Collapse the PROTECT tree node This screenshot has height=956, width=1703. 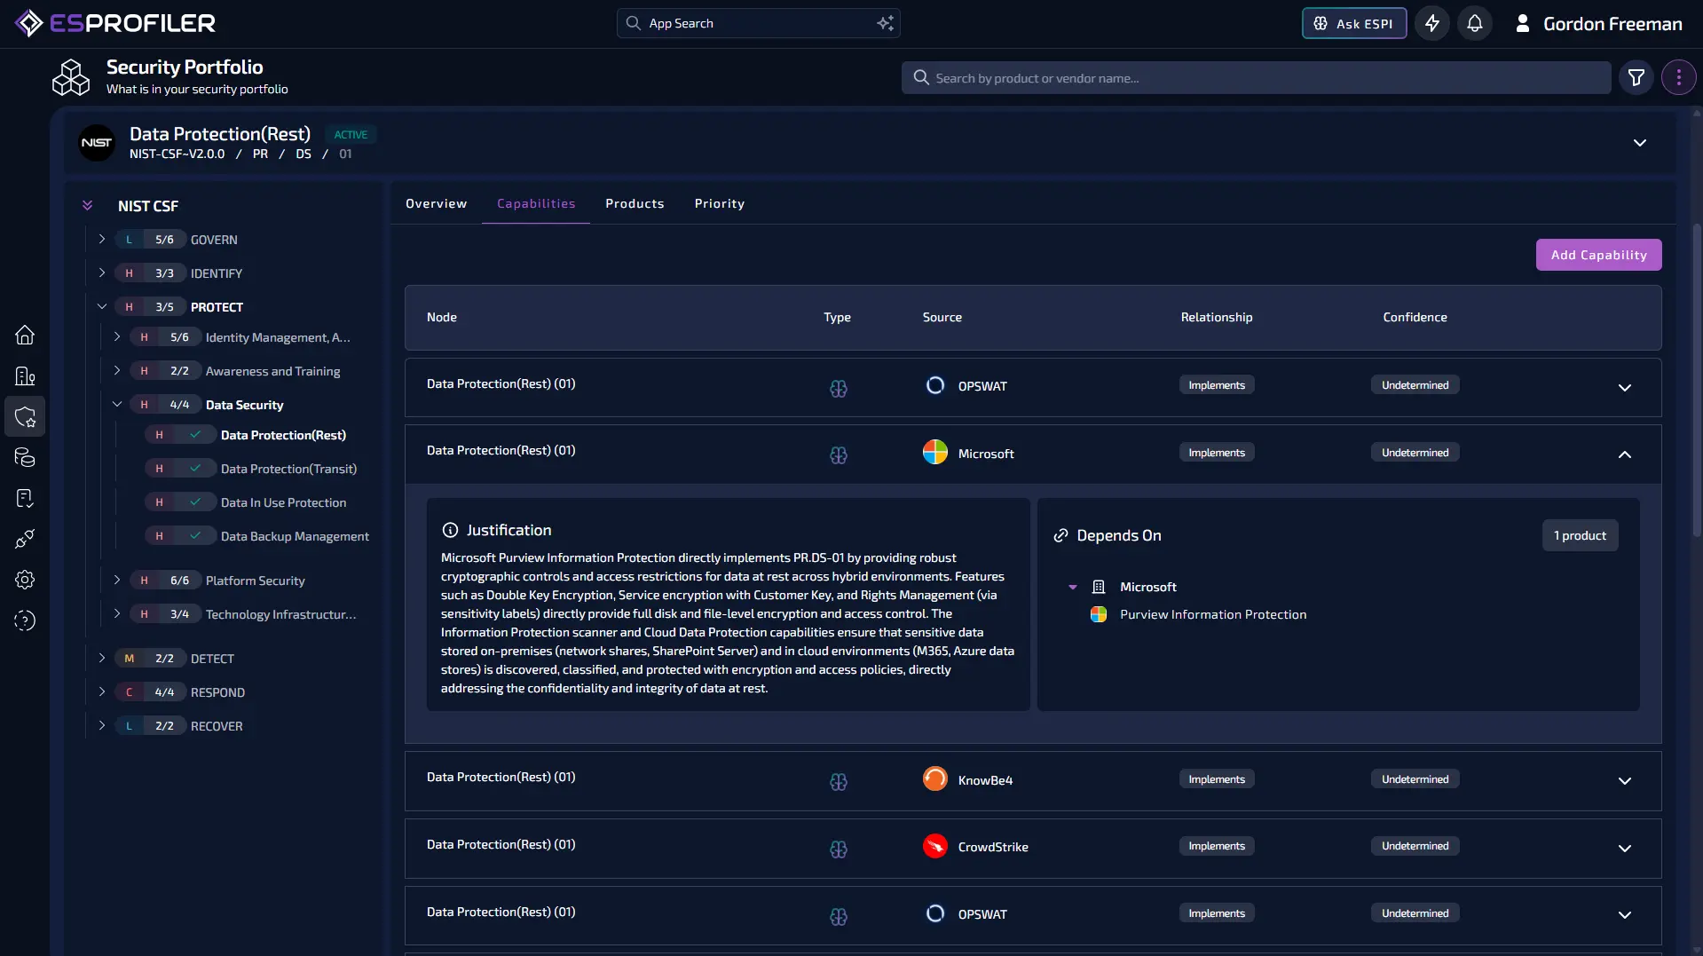click(x=102, y=307)
